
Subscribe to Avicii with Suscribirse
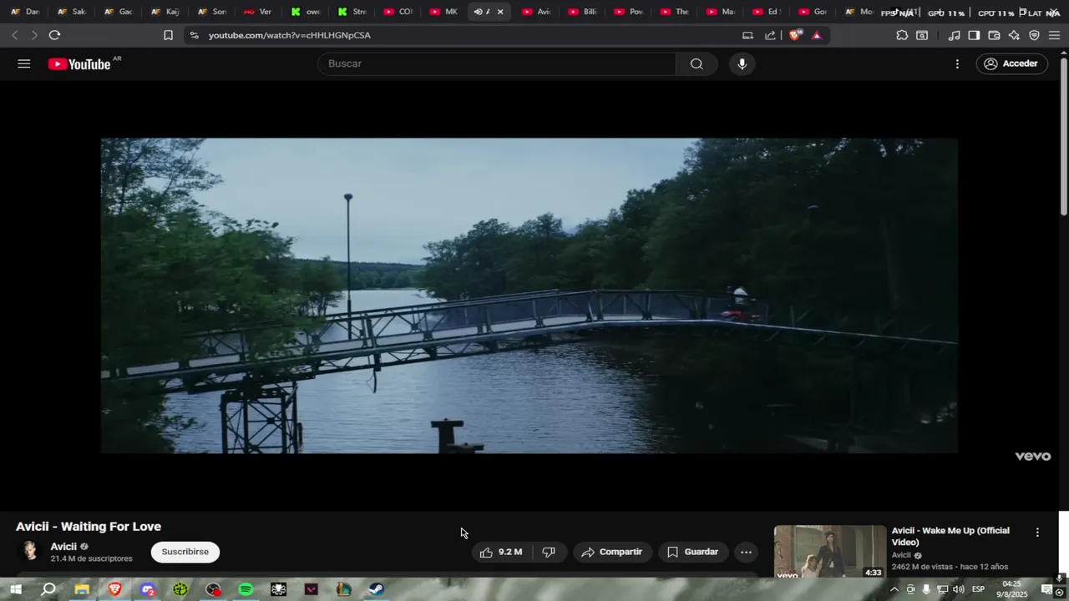click(185, 552)
